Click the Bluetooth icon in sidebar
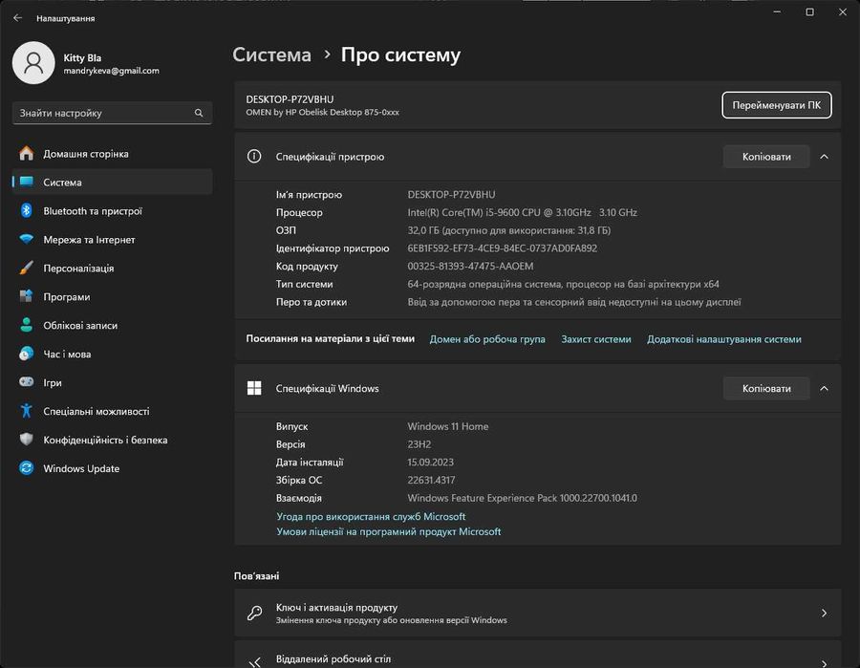 (x=27, y=211)
